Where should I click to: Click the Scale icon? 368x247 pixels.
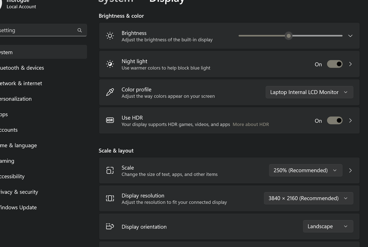(110, 170)
